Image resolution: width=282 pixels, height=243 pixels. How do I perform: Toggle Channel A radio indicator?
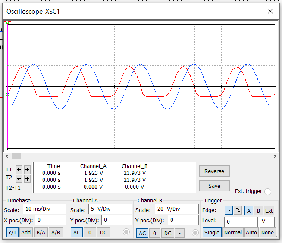[126, 232]
